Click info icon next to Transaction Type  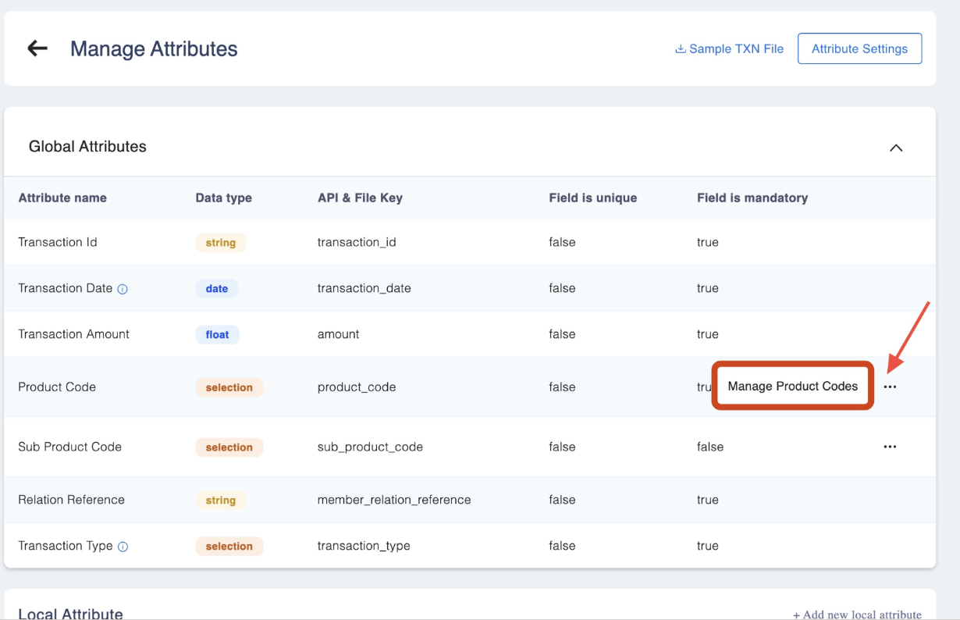(123, 547)
